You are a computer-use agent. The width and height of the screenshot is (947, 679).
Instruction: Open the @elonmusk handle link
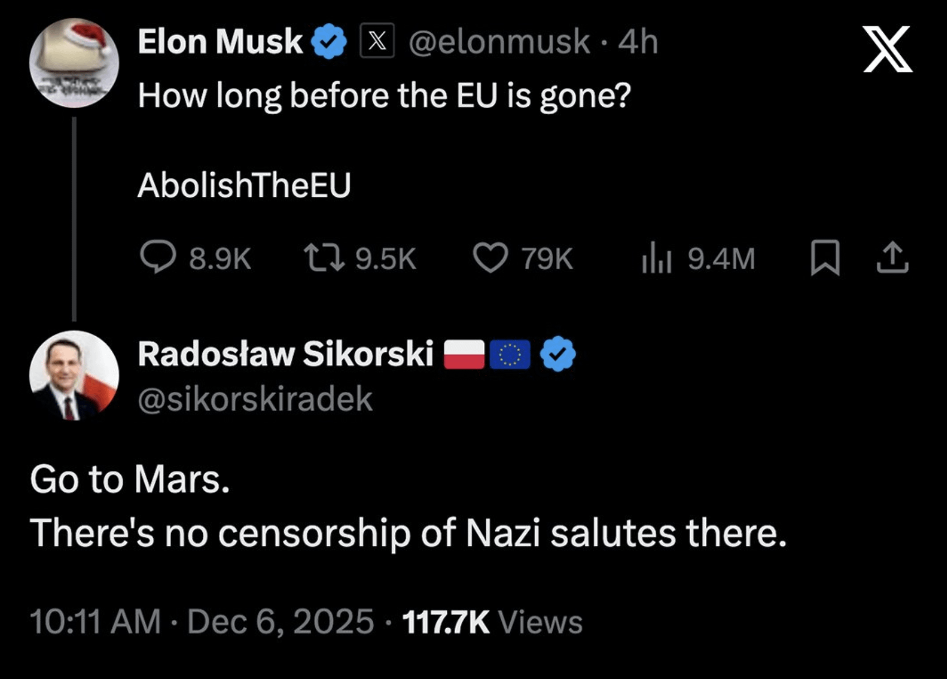(x=499, y=42)
